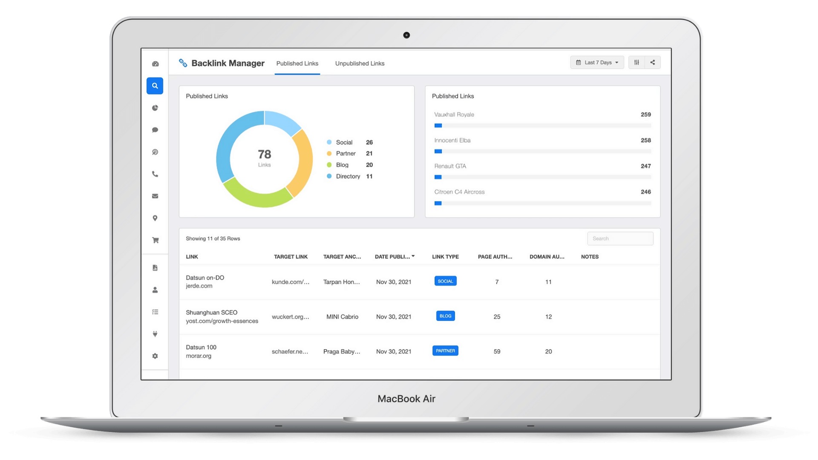
Task: Click the kunde.com/... target link
Action: point(291,282)
